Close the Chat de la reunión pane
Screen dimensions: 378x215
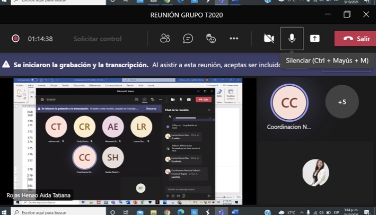[x=209, y=110]
